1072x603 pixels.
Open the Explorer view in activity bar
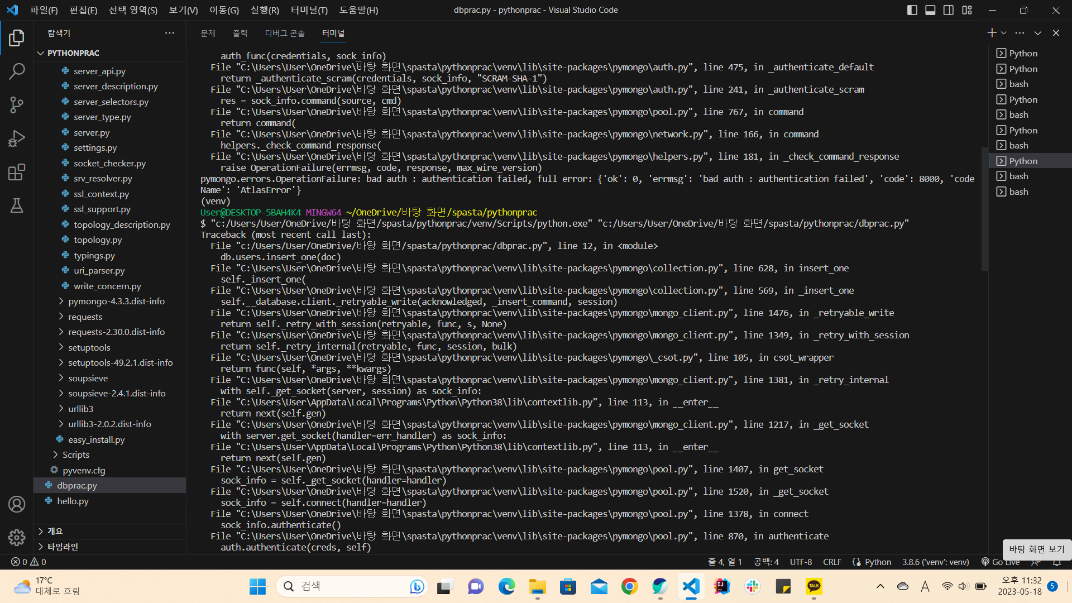pyautogui.click(x=17, y=38)
